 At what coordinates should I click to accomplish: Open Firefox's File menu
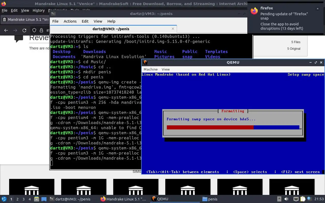[x=5, y=10]
